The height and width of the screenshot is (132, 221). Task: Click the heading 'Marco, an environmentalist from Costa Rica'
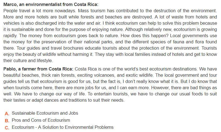[51, 5]
